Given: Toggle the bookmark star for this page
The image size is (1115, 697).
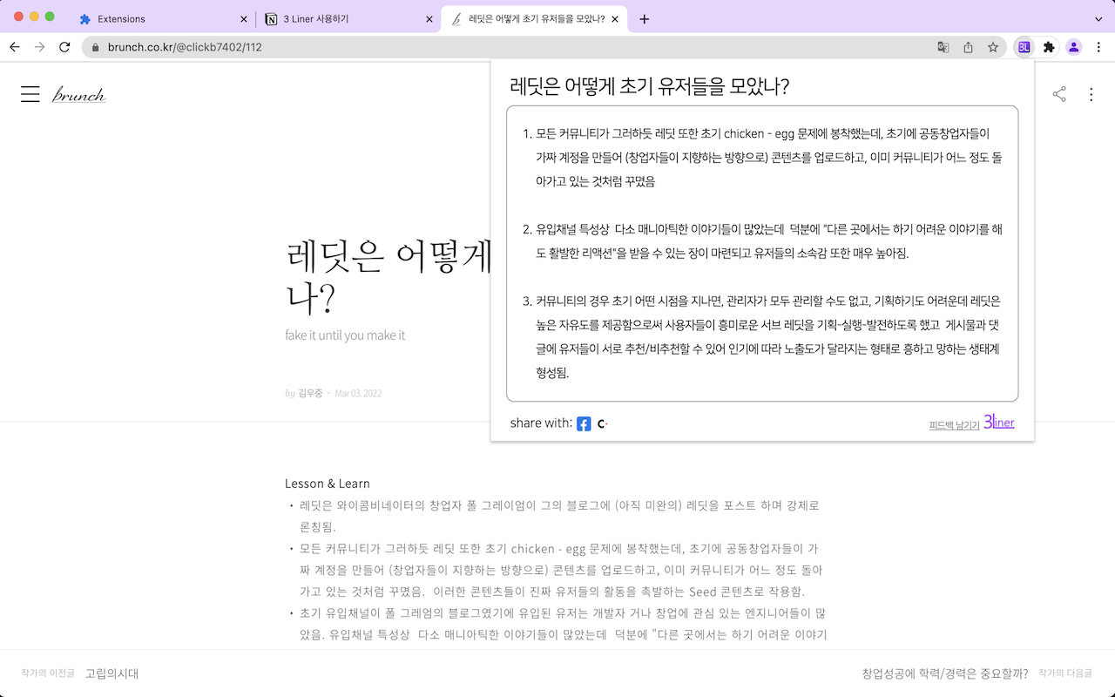Looking at the screenshot, I should (993, 47).
